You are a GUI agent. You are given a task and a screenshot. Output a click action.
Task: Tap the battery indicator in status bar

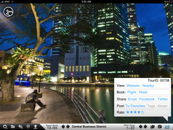click(170, 2)
